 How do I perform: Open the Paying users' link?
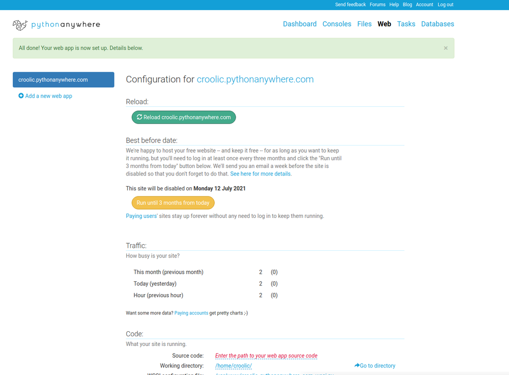(142, 216)
